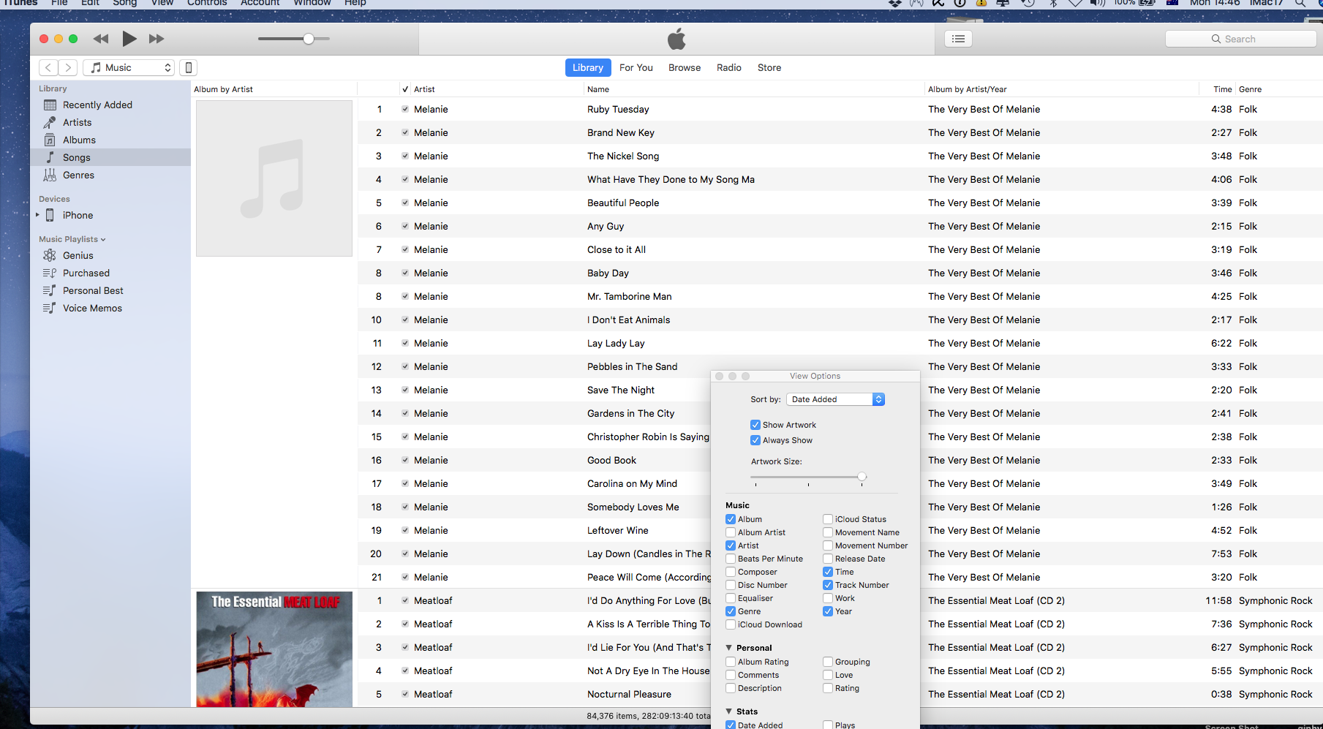Open Artists in the sidebar
This screenshot has width=1323, height=729.
[77, 122]
